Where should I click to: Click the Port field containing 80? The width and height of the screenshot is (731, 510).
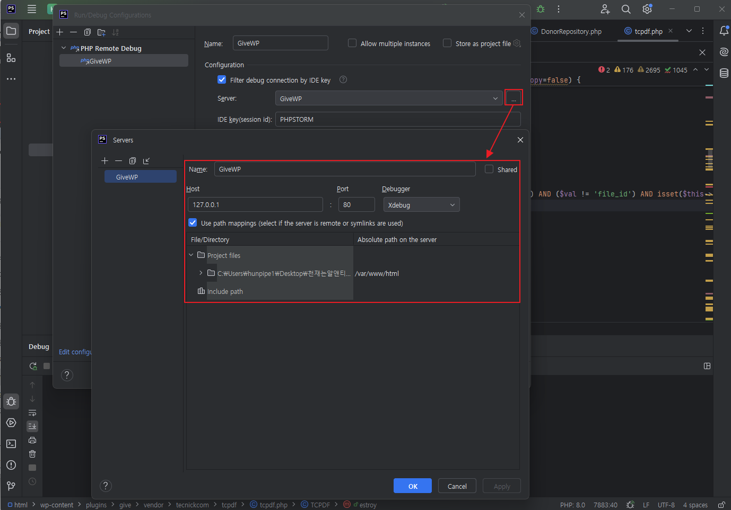[356, 204]
